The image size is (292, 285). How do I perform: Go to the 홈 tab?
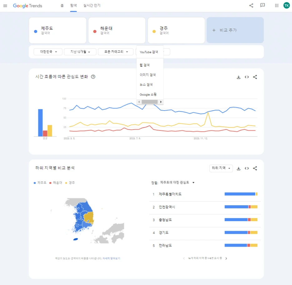[62, 6]
